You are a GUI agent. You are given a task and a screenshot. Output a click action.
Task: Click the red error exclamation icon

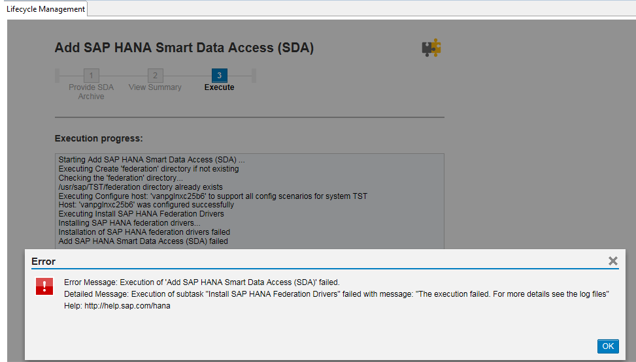click(x=44, y=286)
